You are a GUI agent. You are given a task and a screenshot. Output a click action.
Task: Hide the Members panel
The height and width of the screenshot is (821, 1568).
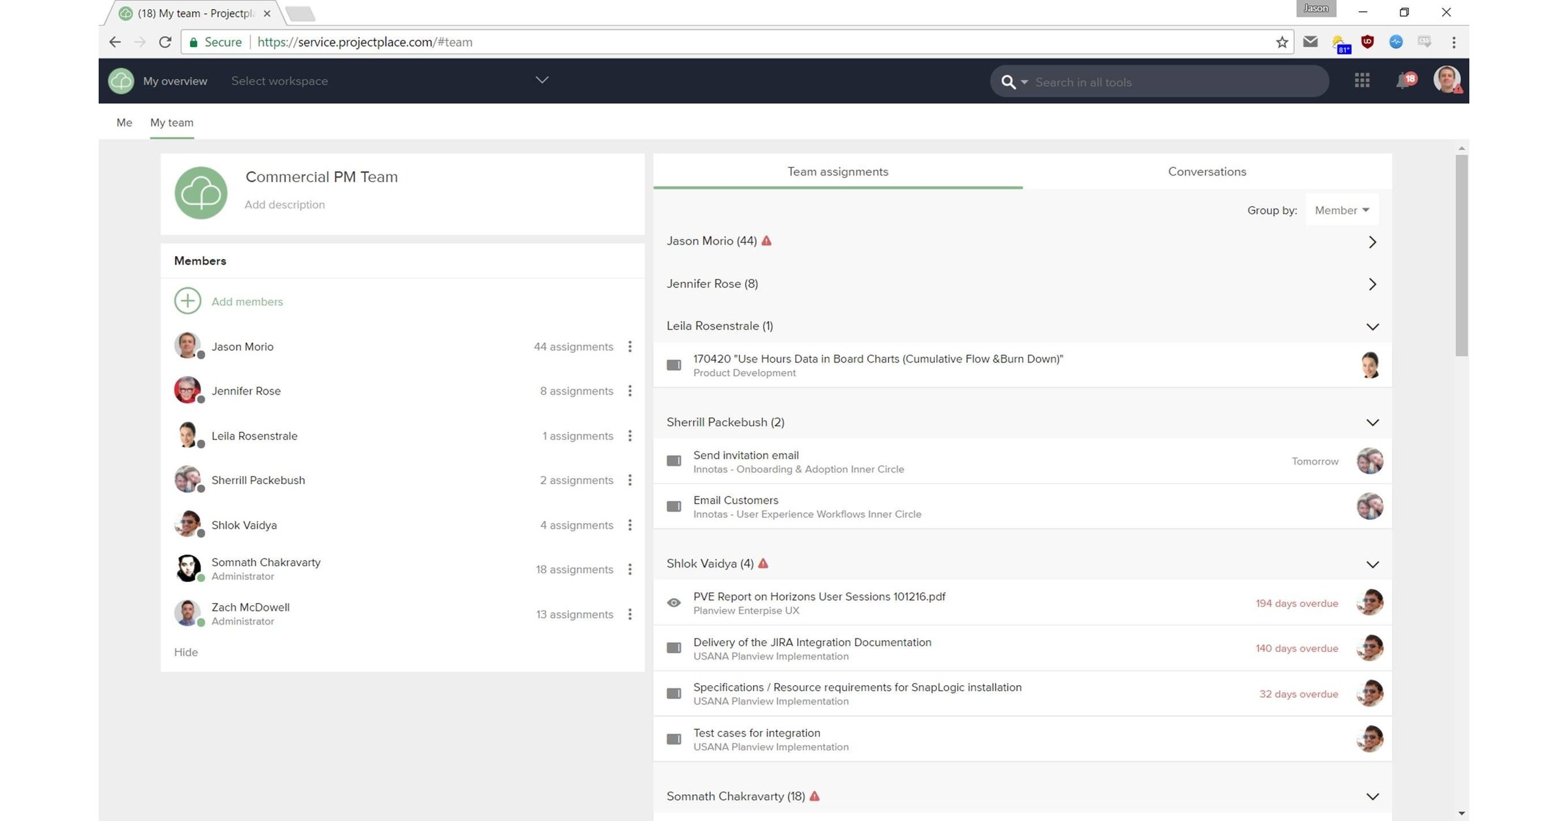[186, 652]
